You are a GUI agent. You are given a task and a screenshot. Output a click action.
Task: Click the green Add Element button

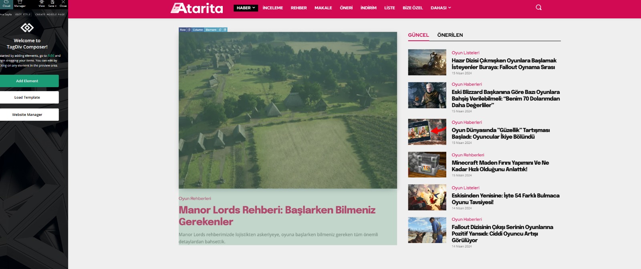pos(27,81)
